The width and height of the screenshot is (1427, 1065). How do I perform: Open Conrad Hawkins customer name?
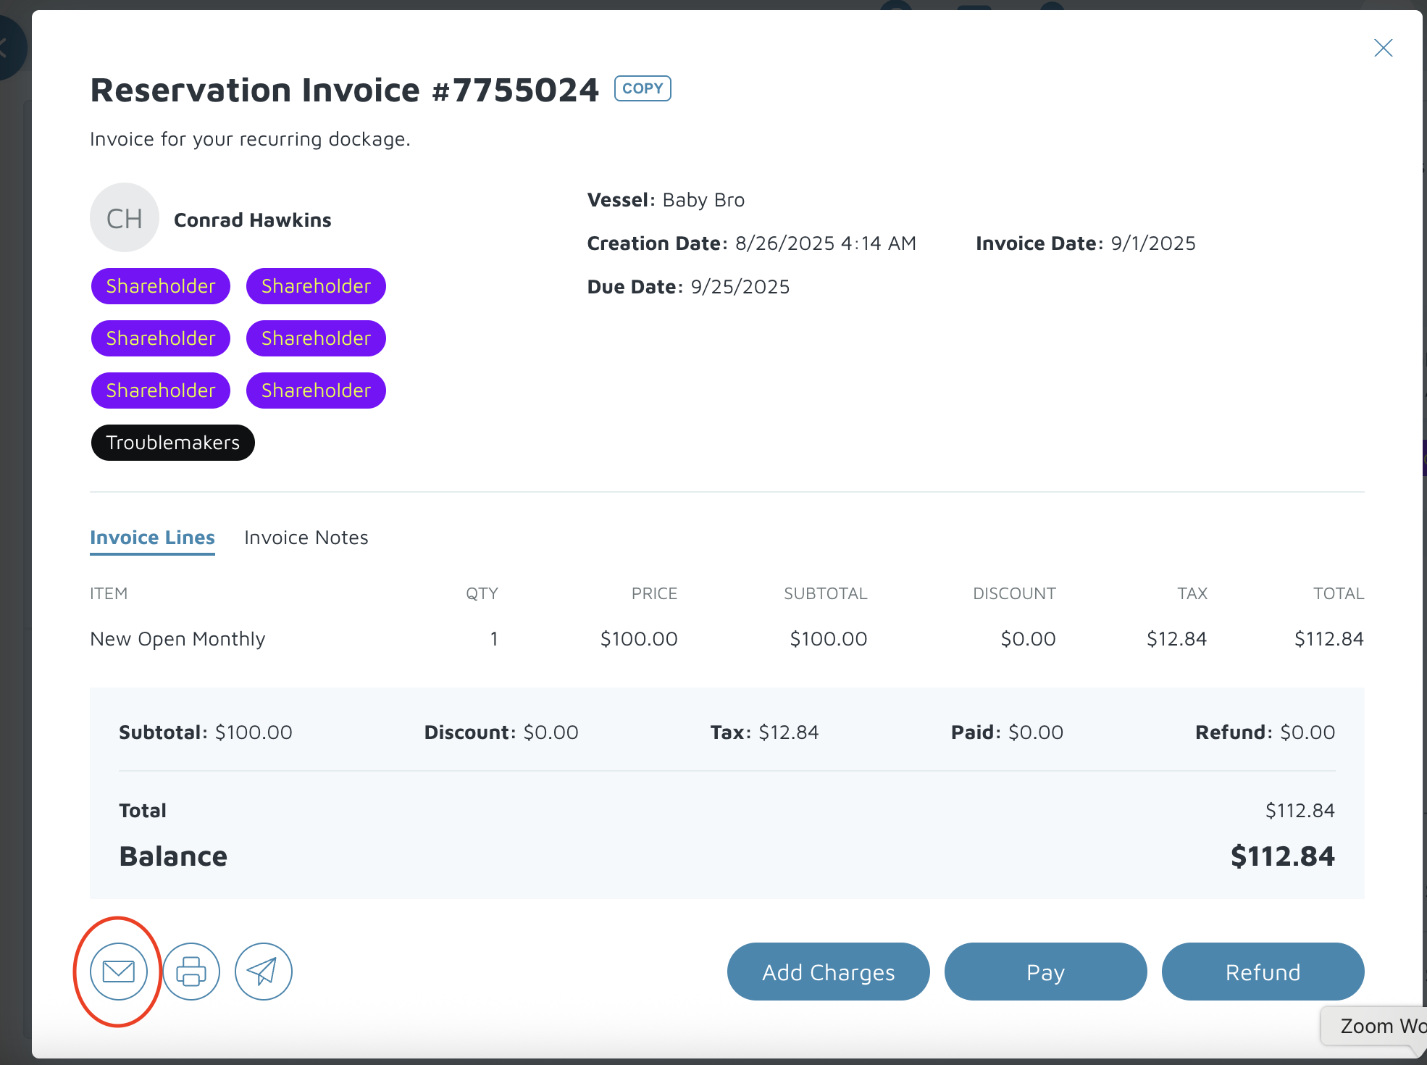(x=252, y=220)
